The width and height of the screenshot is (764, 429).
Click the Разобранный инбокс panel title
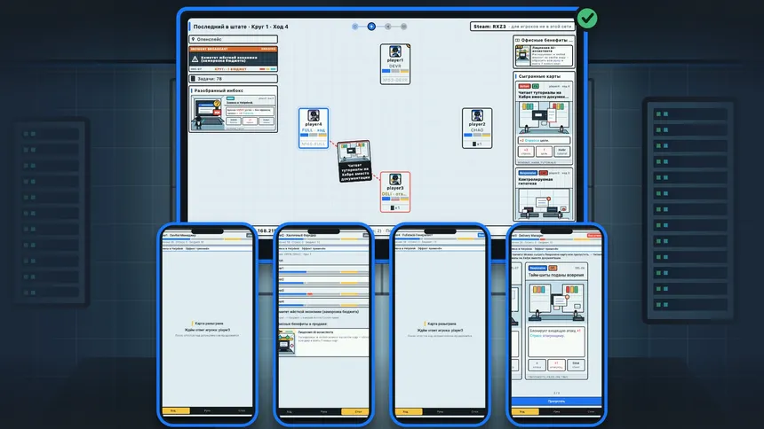coord(219,90)
